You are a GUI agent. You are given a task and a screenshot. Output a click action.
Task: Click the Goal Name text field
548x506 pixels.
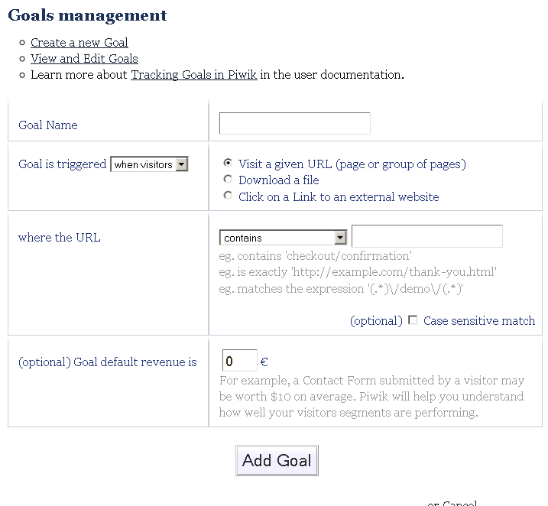tap(294, 124)
